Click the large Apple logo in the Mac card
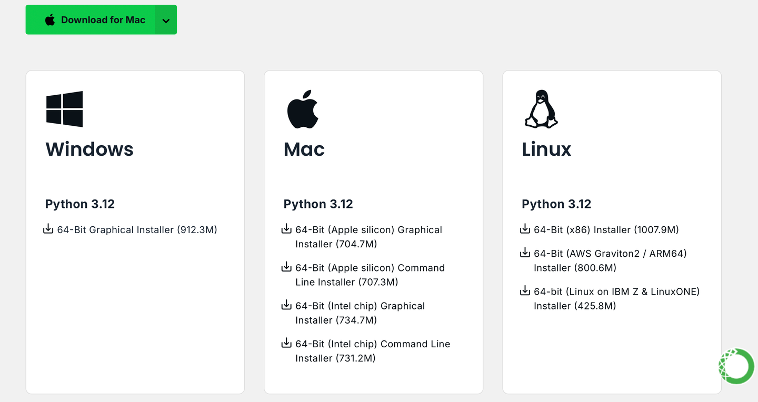Screen dimensions: 758x402 [x=303, y=109]
